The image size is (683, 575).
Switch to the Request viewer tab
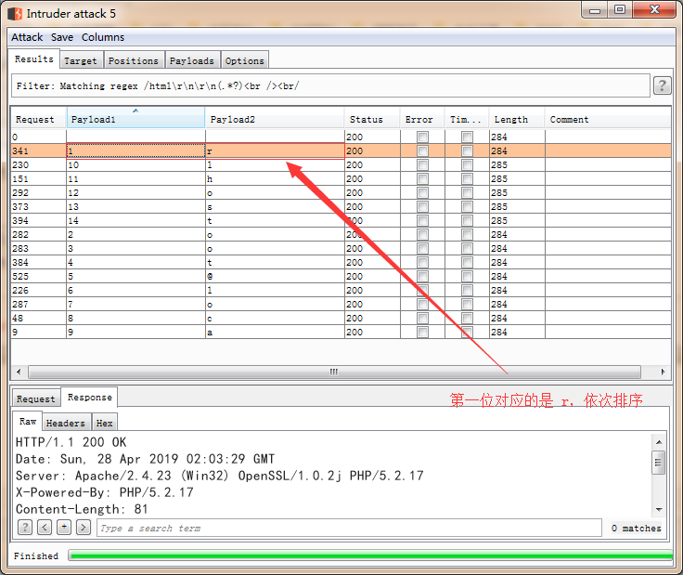click(35, 399)
